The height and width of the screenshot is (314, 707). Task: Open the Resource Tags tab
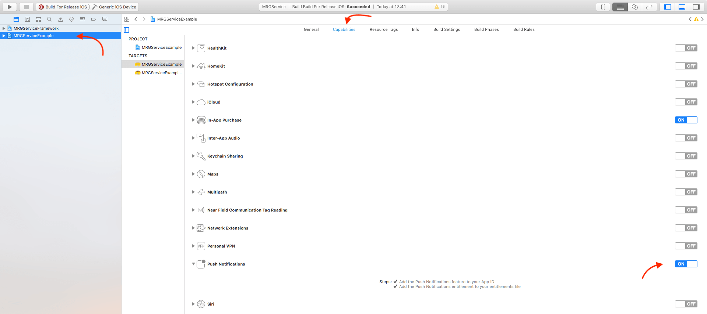384,29
